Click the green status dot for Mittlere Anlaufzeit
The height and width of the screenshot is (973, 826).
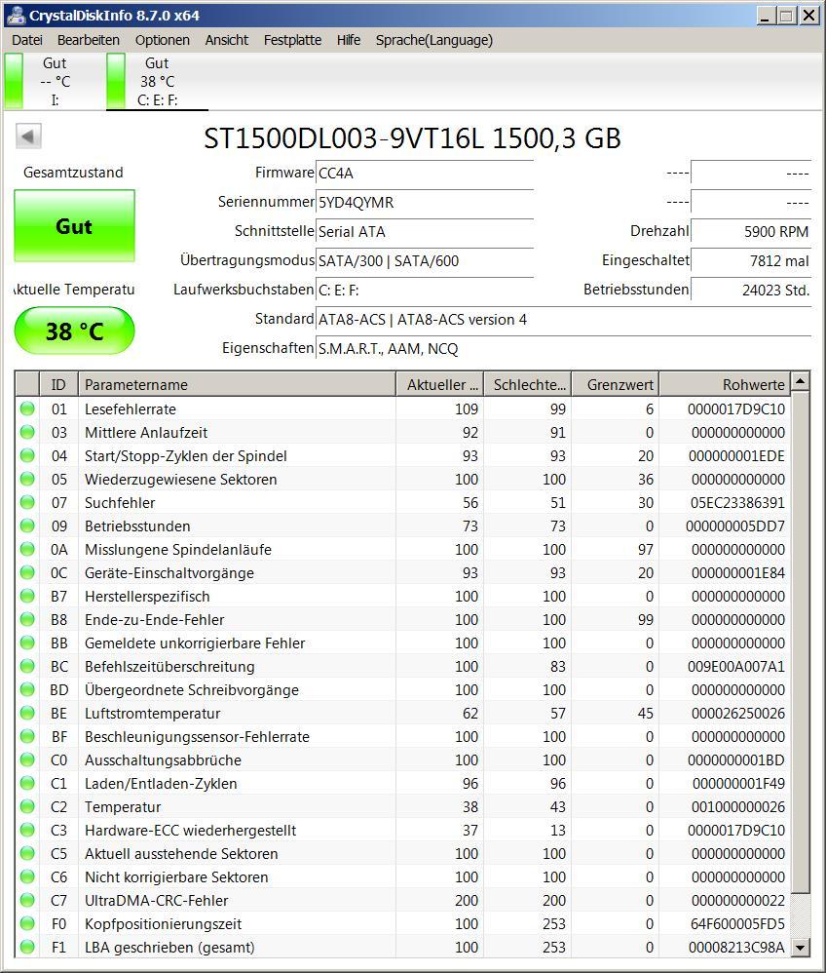click(x=27, y=433)
